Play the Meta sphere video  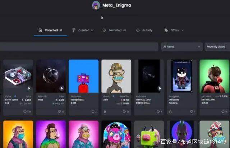[x=62, y=88]
